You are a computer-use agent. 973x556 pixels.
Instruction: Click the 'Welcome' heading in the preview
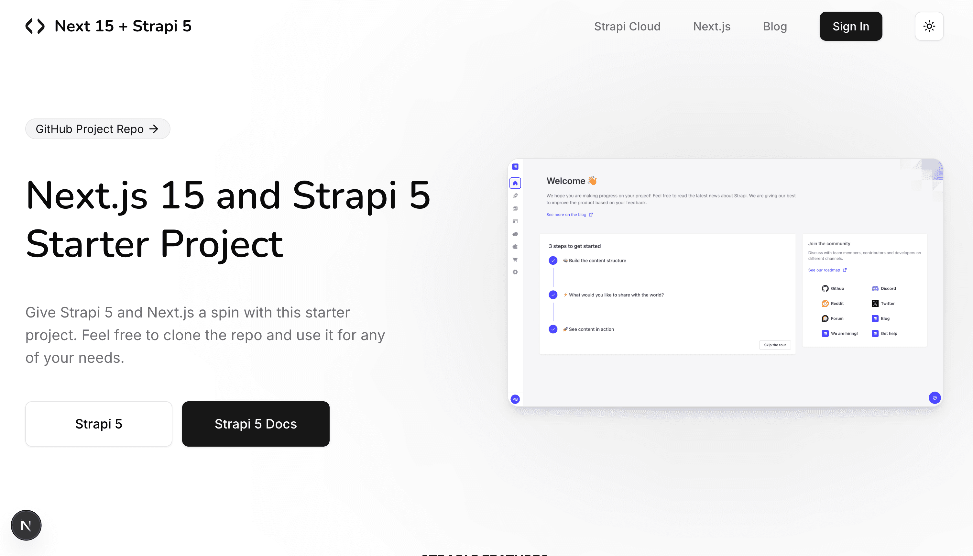571,181
